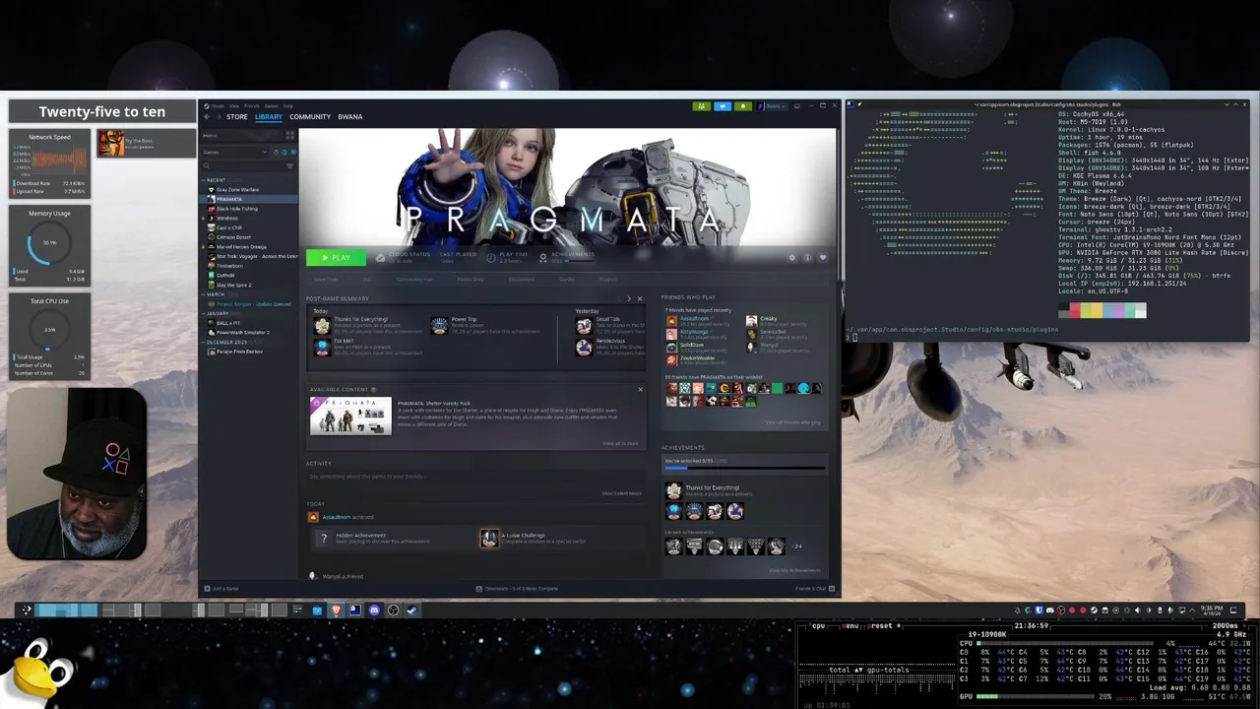
Task: Select Marvel Heroes Omega in library
Action: [x=248, y=247]
